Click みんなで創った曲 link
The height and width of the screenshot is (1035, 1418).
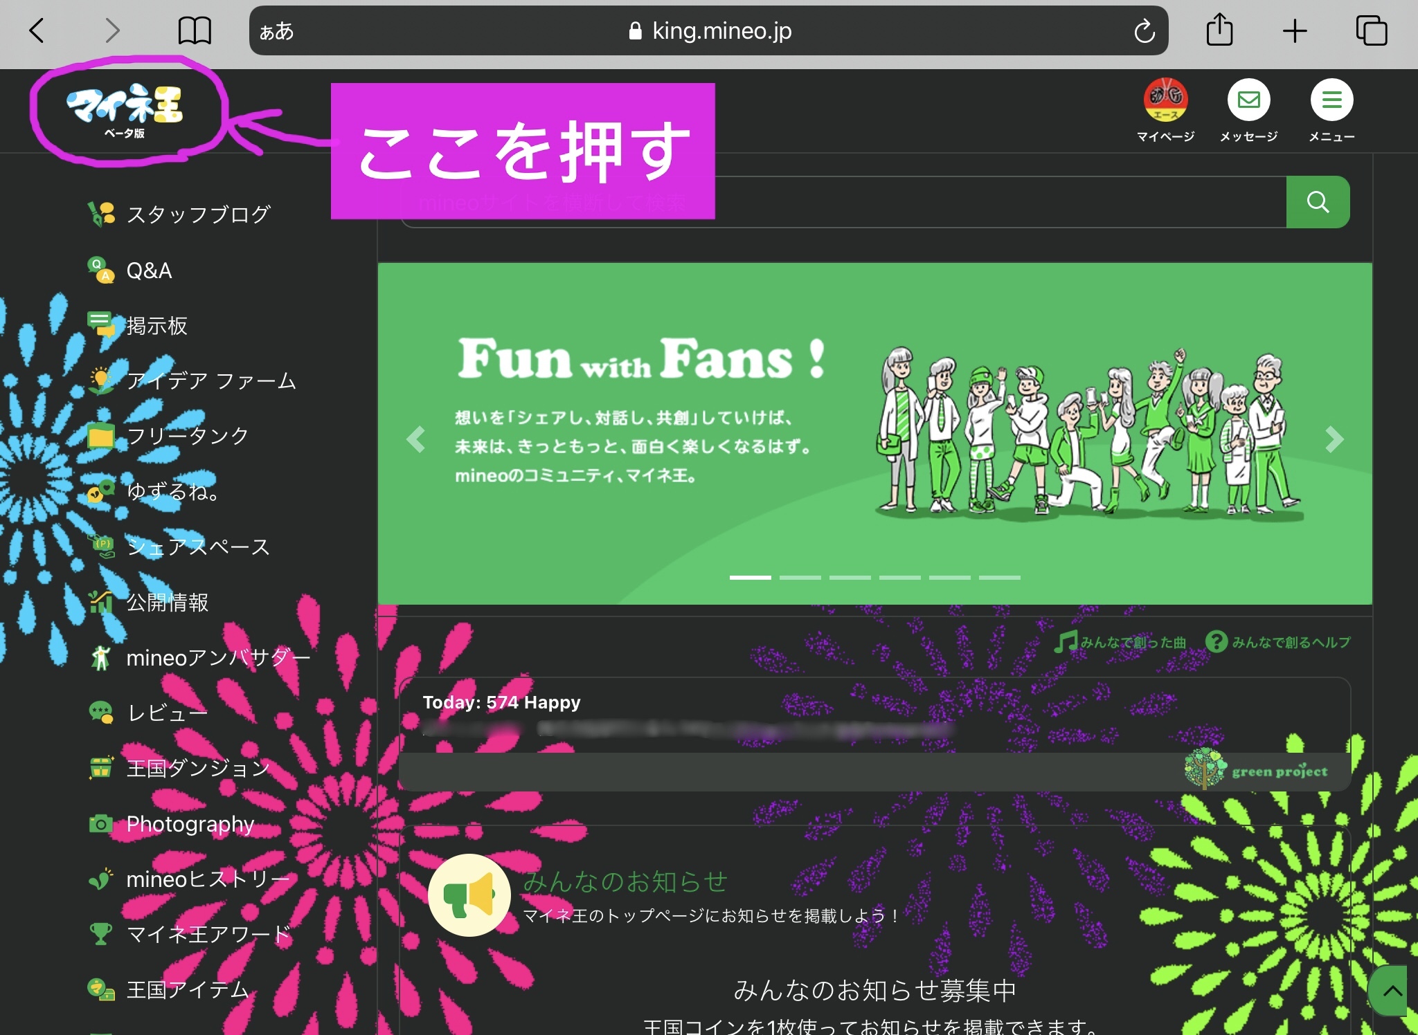pos(1120,642)
